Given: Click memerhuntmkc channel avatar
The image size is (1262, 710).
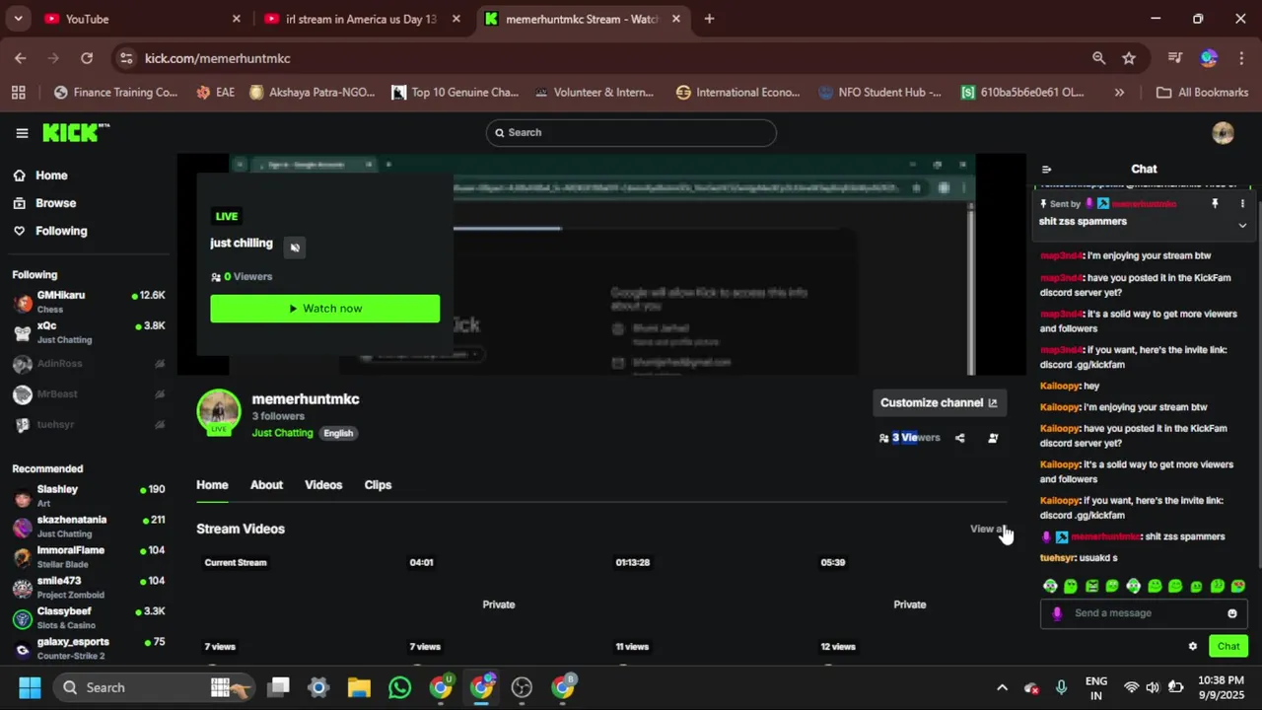Looking at the screenshot, I should click(x=219, y=411).
